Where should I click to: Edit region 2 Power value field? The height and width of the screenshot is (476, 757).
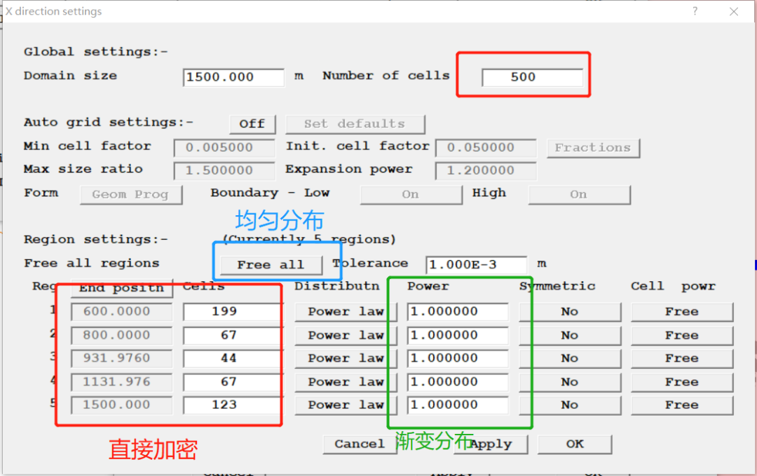[458, 336]
